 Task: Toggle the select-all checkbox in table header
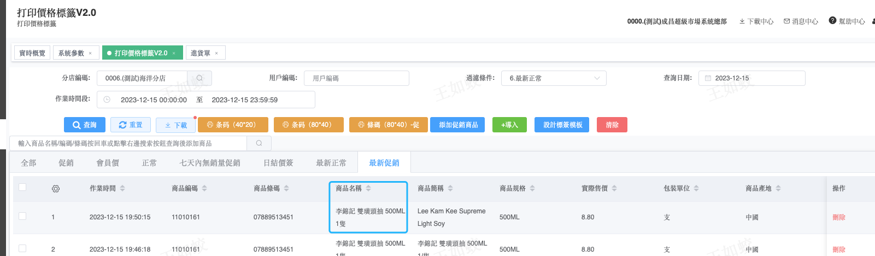[22, 187]
